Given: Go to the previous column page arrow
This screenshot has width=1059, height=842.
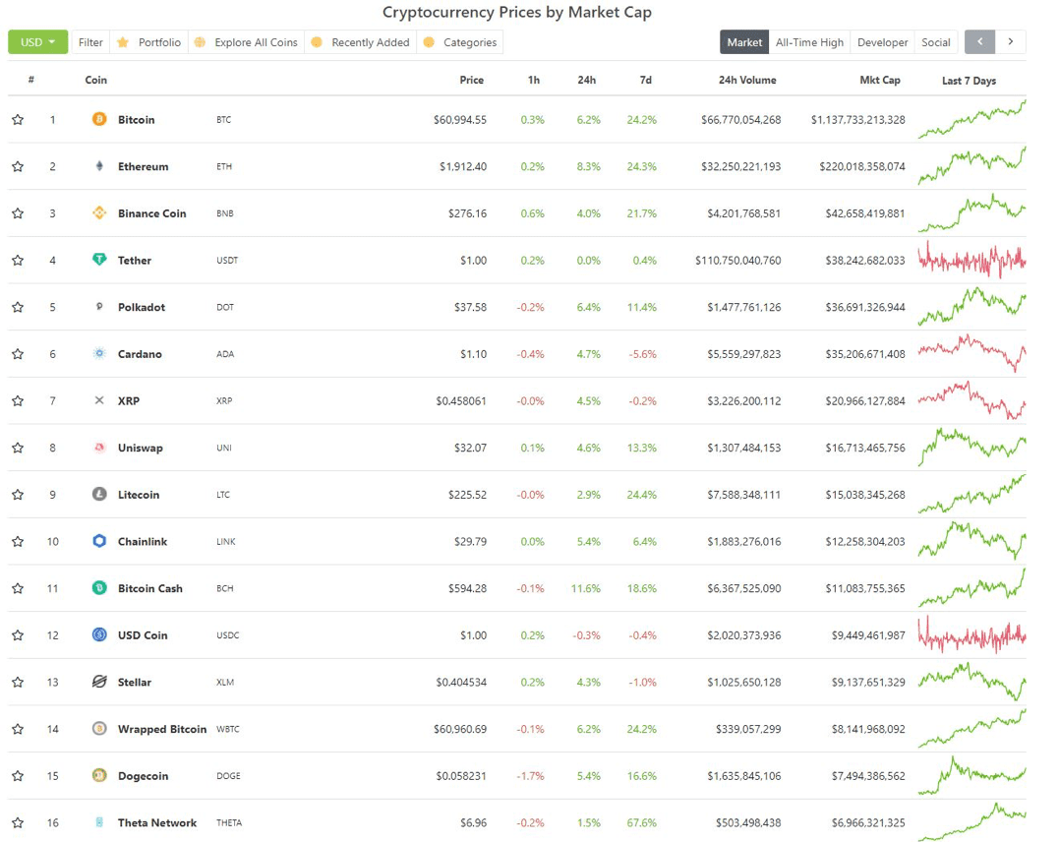Looking at the screenshot, I should pyautogui.click(x=980, y=42).
